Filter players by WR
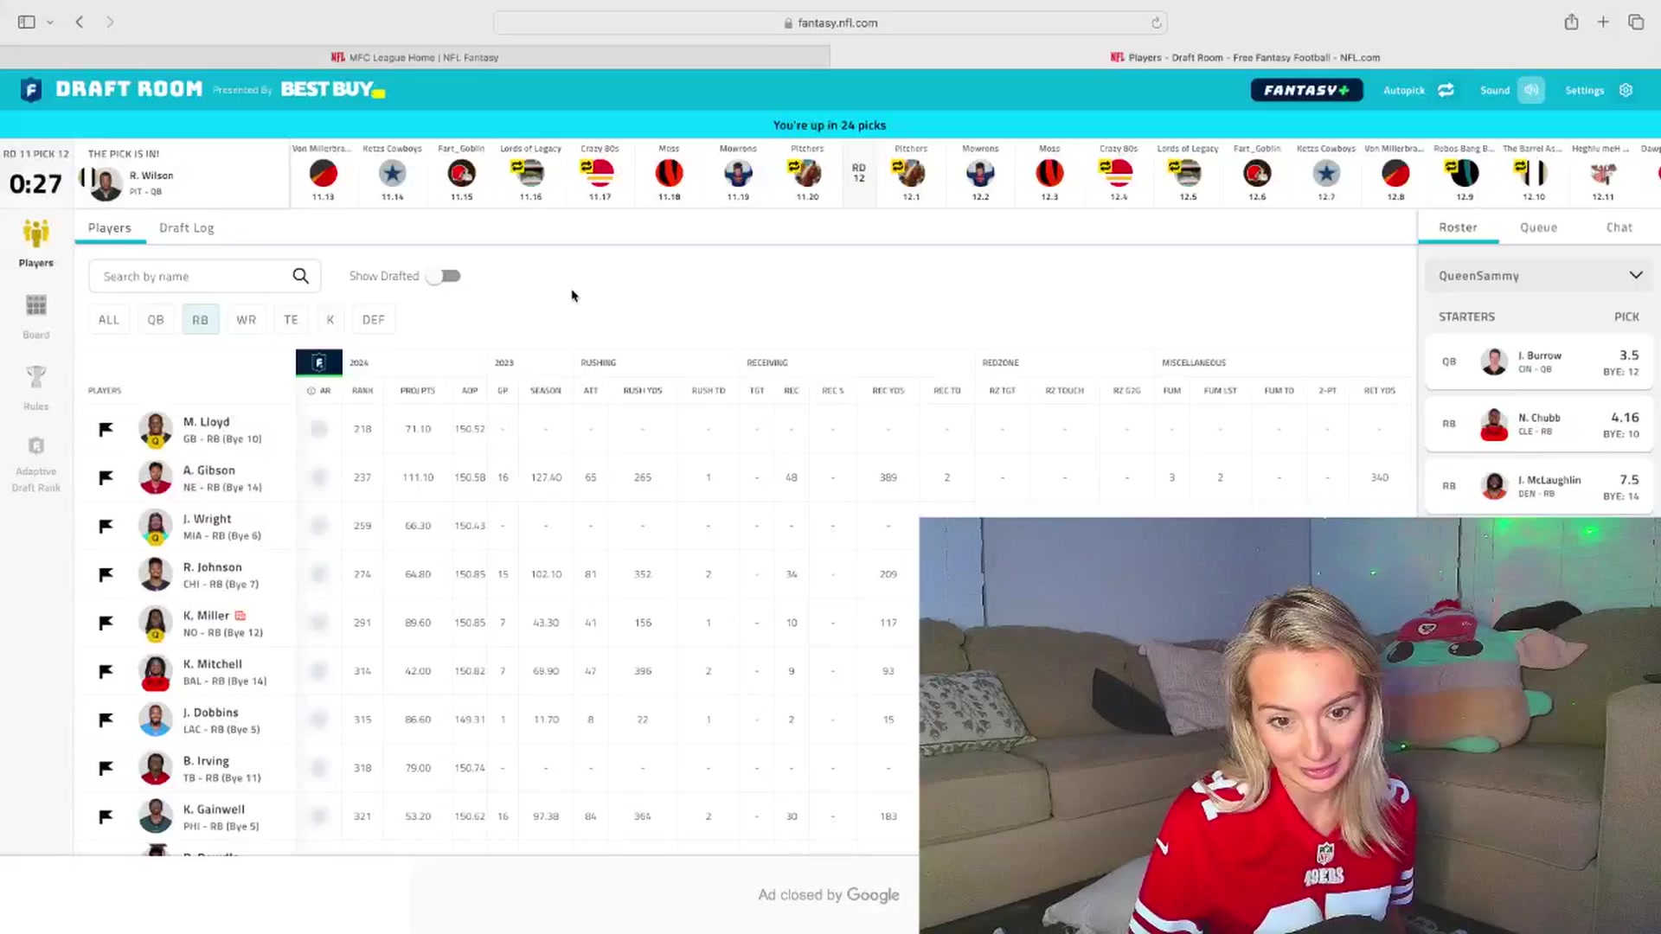This screenshot has height=934, width=1661. coord(247,320)
